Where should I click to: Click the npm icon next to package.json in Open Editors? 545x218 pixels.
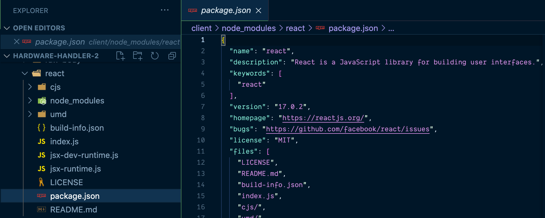(x=27, y=41)
